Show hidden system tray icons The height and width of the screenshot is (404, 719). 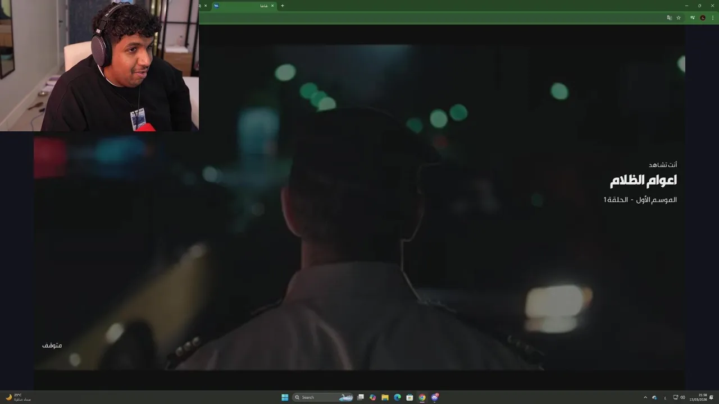645,397
